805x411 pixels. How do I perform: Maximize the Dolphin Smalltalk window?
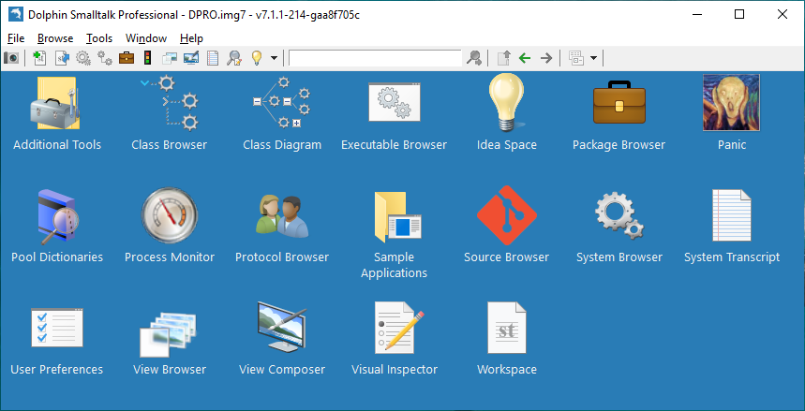point(739,14)
